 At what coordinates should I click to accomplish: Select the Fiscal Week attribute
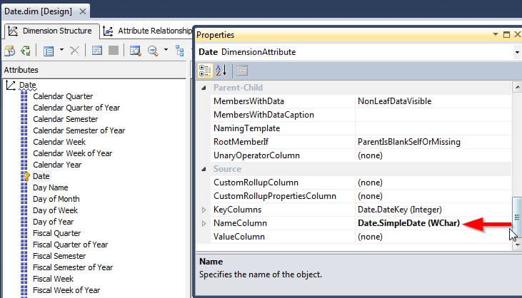pos(53,279)
